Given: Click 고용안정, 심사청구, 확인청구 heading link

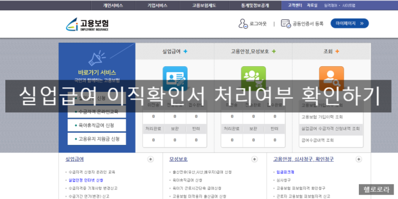Looking at the screenshot, I should pos(304,159).
